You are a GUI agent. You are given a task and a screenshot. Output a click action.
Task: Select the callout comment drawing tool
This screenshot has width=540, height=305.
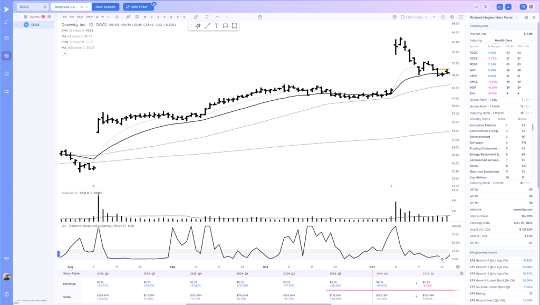[x=226, y=26]
